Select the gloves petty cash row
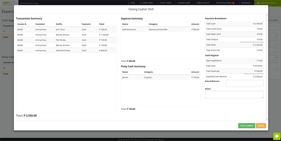 pyautogui.click(x=161, y=77)
